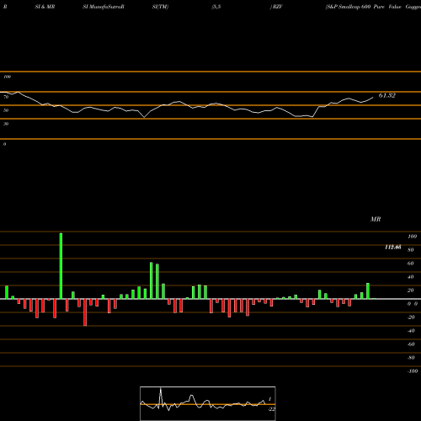The height and width of the screenshot is (421, 421).
Task: Click the MR panel title label
Action: [x=376, y=219]
